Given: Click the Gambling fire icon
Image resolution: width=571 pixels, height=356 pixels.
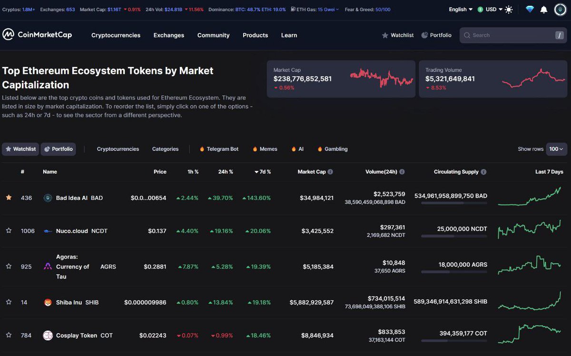Looking at the screenshot, I should pyautogui.click(x=320, y=149).
